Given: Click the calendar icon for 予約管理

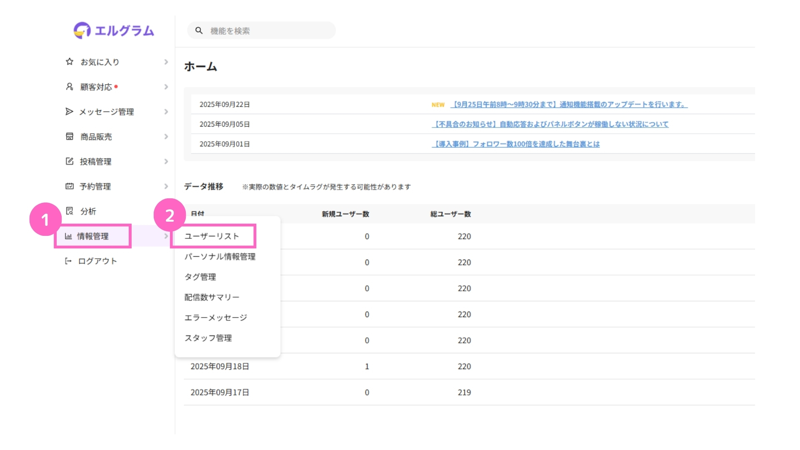Looking at the screenshot, I should [x=70, y=186].
